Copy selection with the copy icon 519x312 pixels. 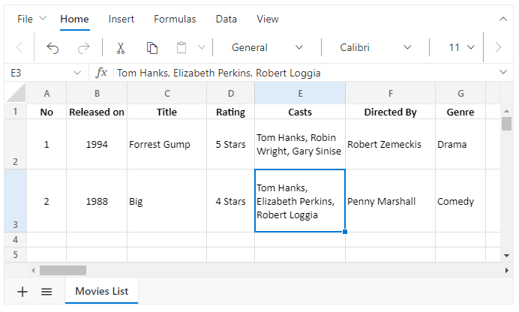pyautogui.click(x=151, y=47)
